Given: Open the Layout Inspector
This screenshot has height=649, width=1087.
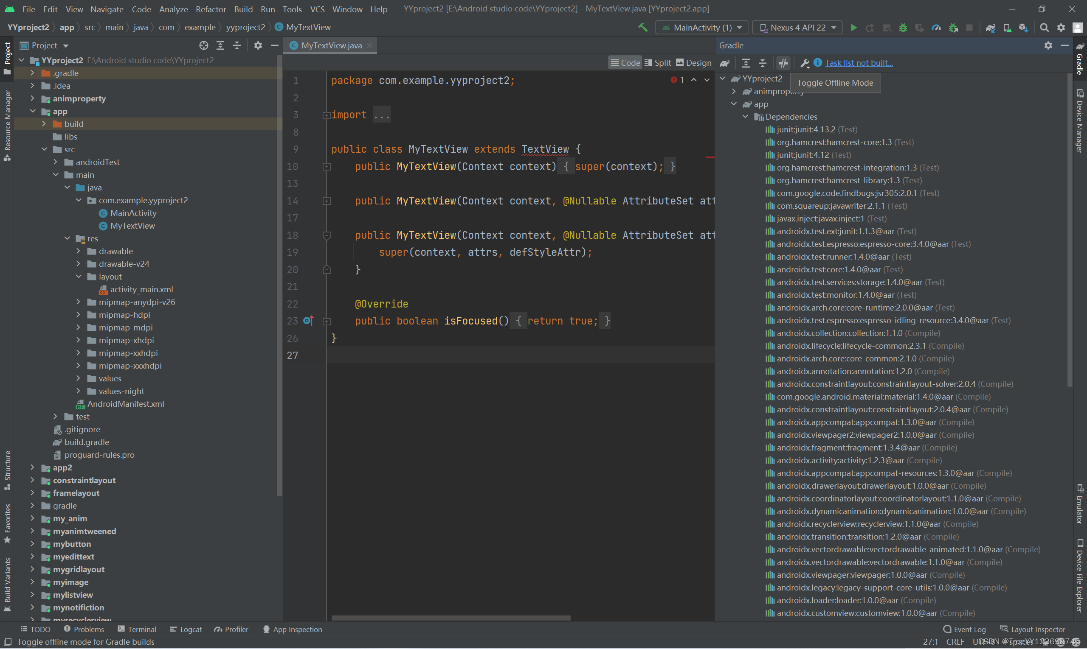Looking at the screenshot, I should pos(1033,629).
